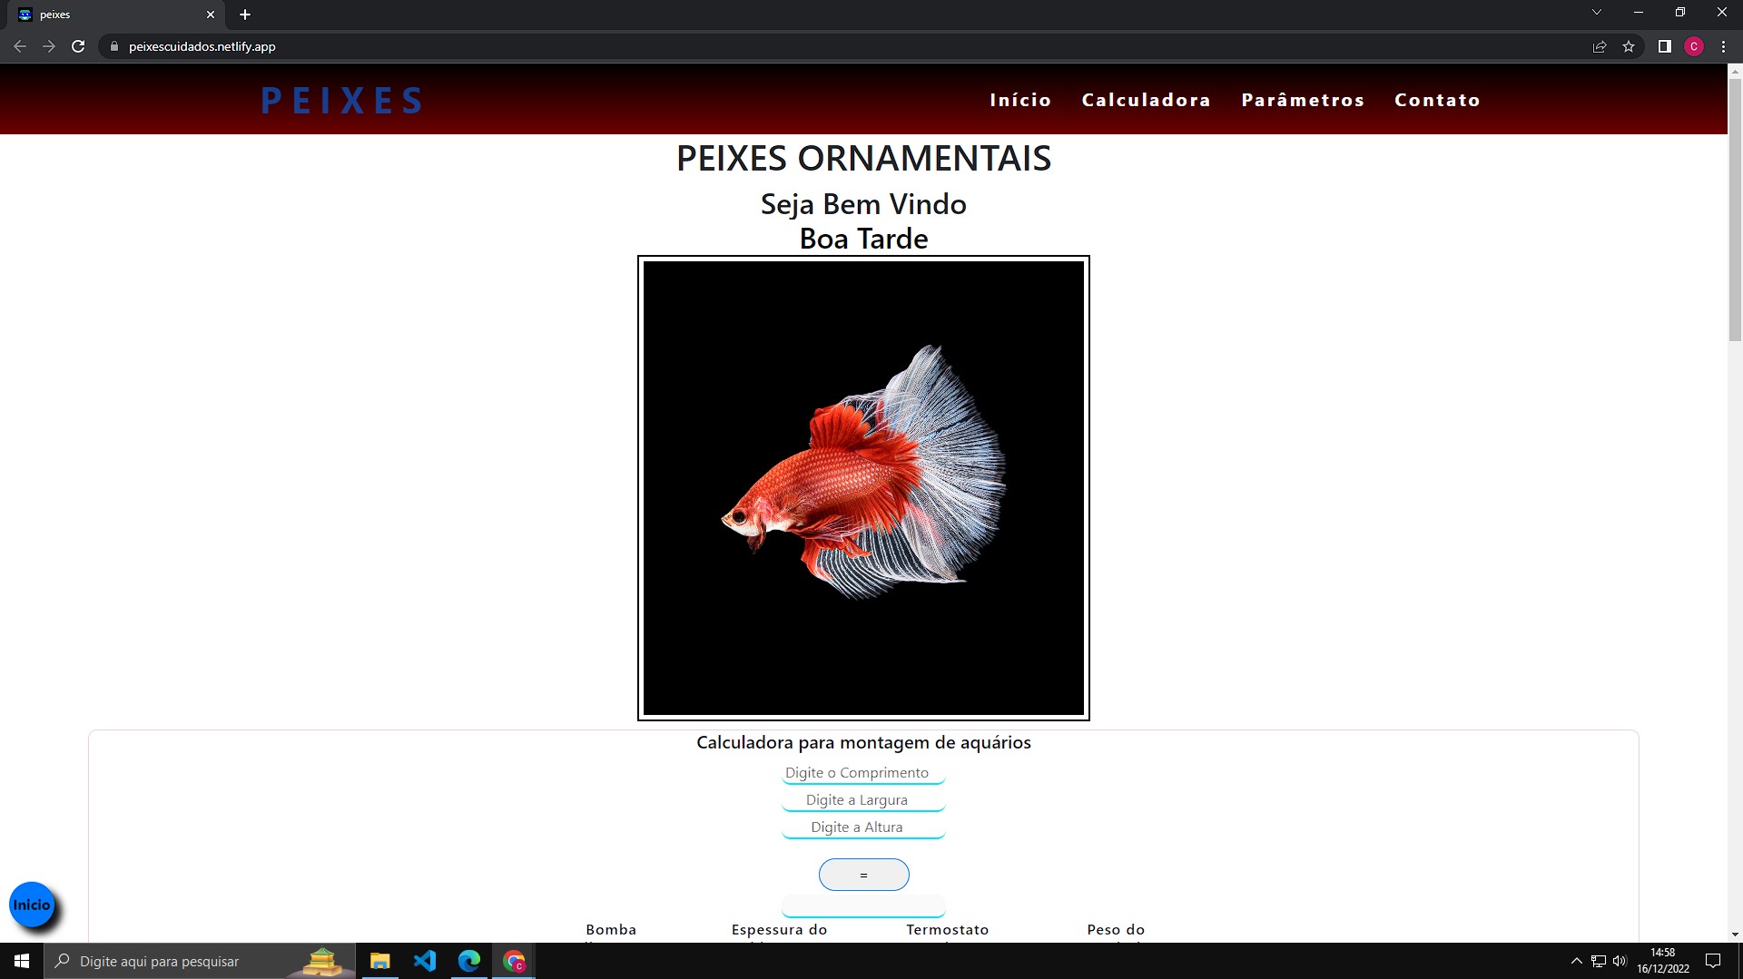Image resolution: width=1743 pixels, height=979 pixels.
Task: Select the peixes browser tab
Action: click(117, 15)
